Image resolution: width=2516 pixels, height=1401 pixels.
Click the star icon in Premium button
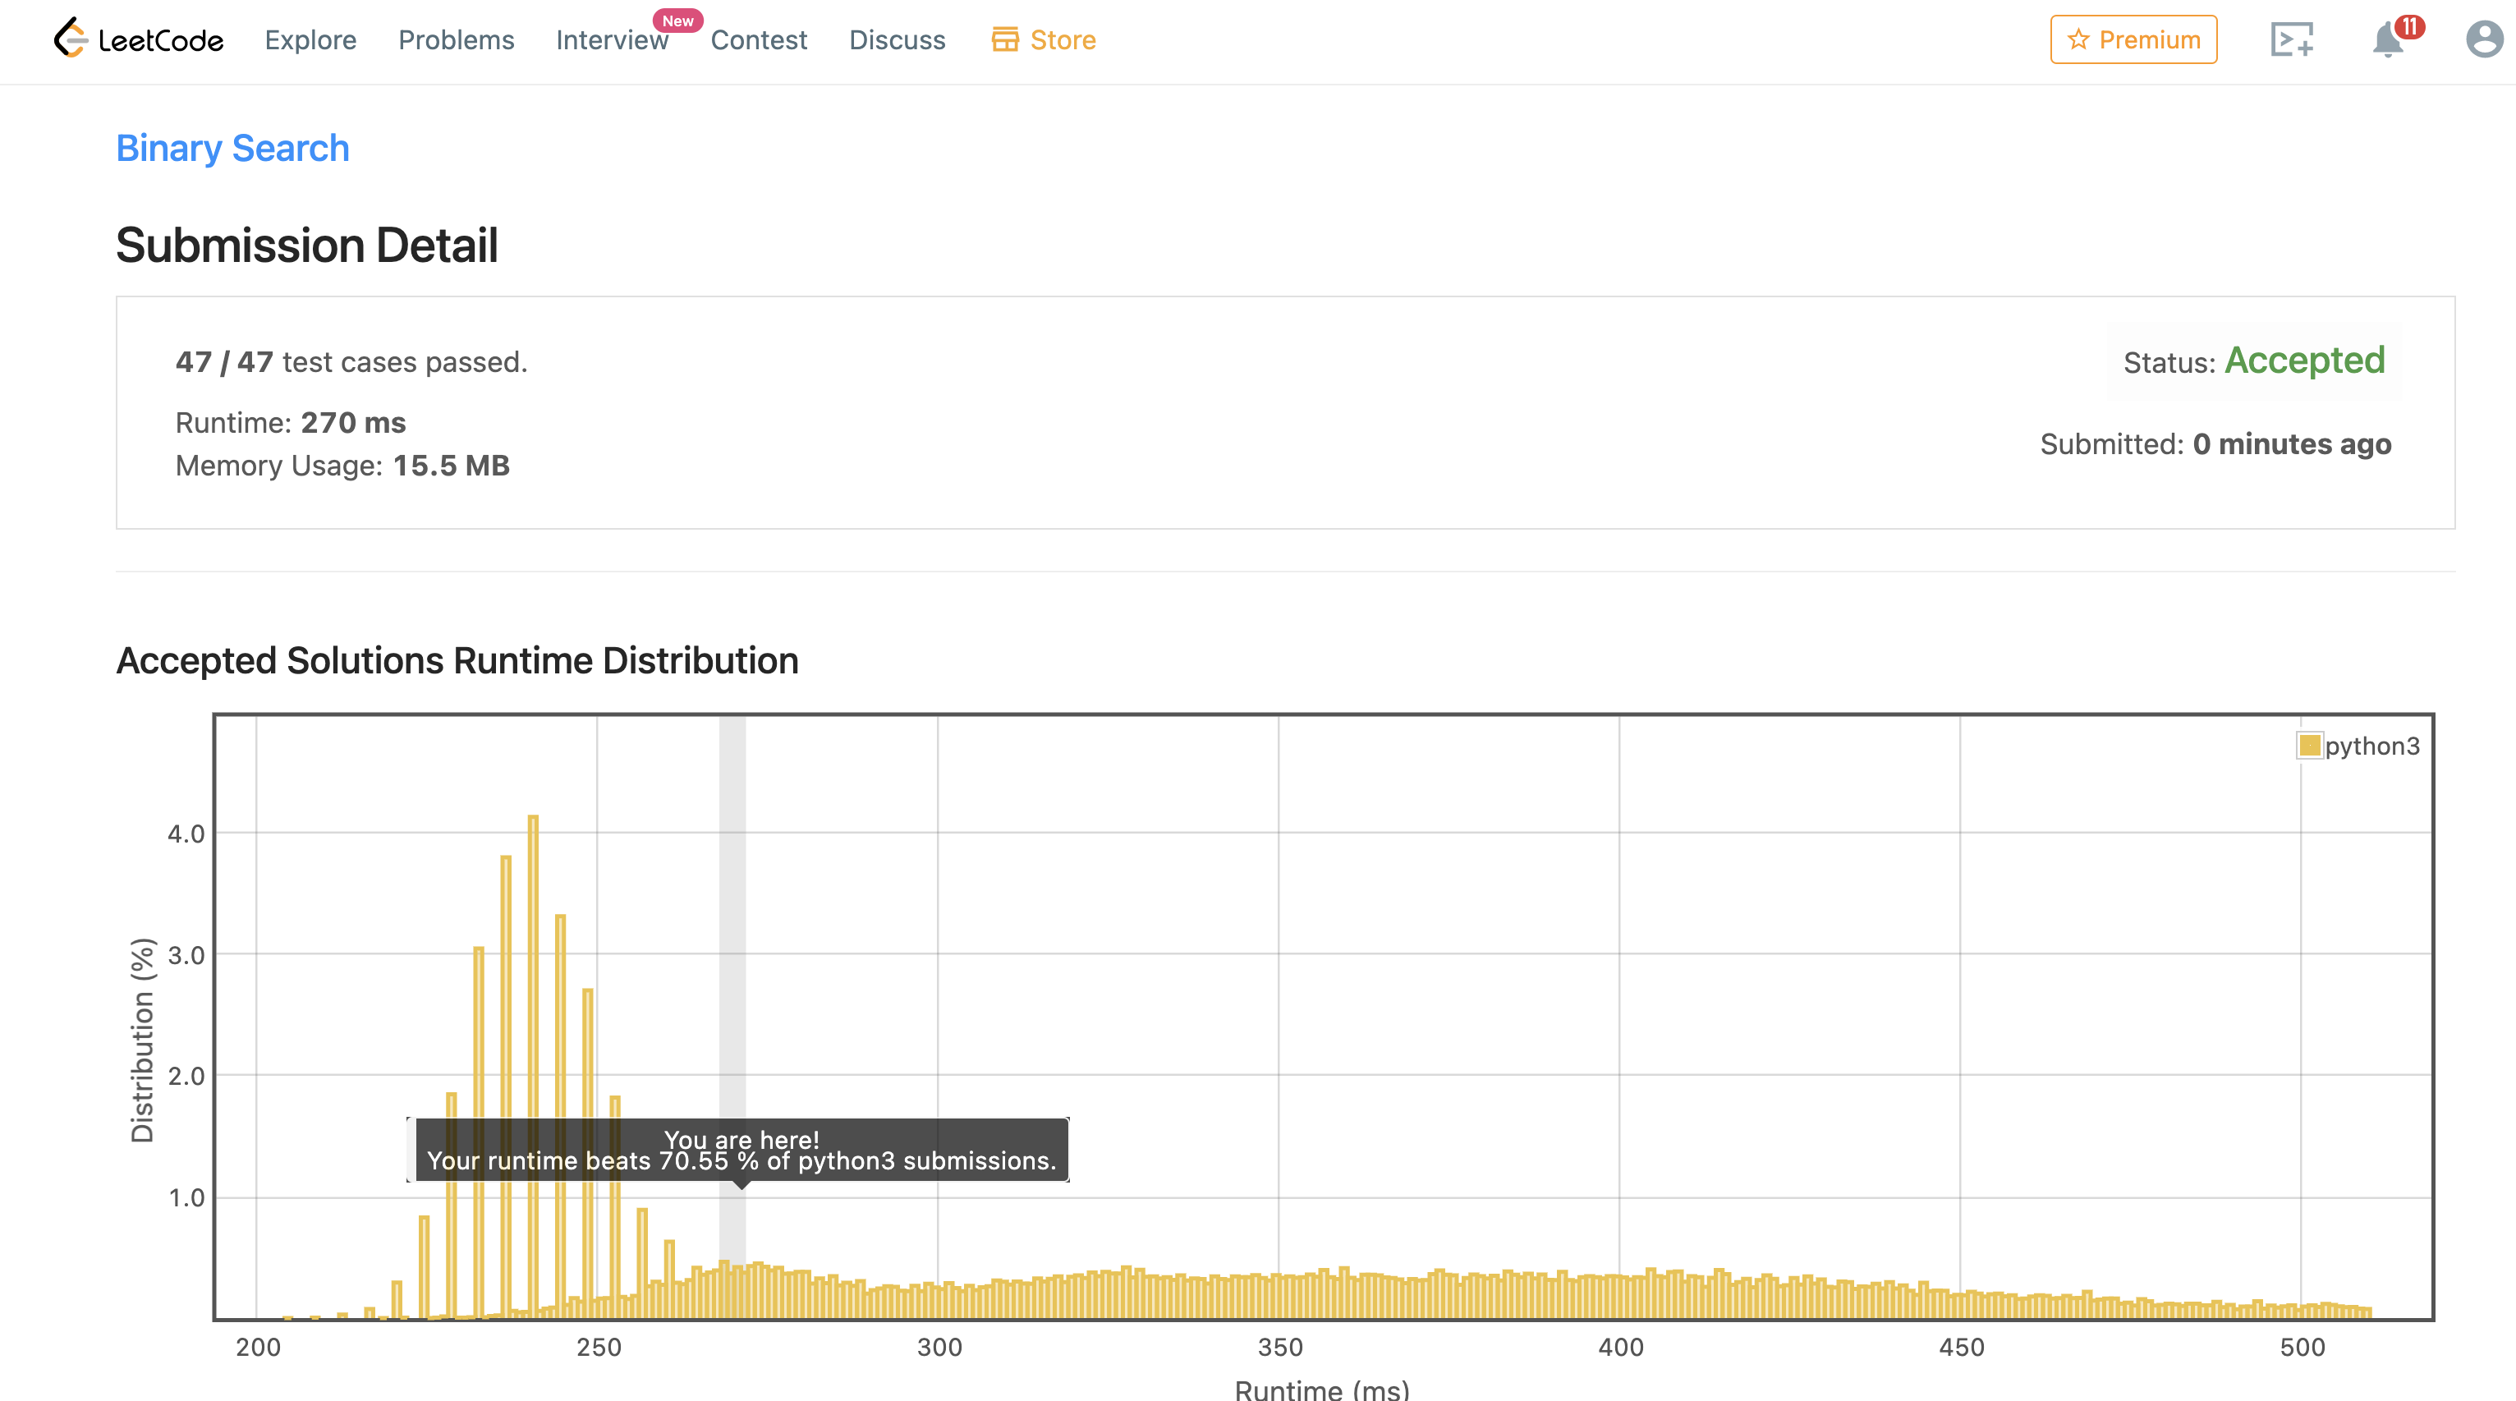pos(2078,39)
